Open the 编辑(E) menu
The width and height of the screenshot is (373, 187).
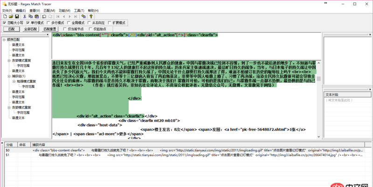[21, 10]
